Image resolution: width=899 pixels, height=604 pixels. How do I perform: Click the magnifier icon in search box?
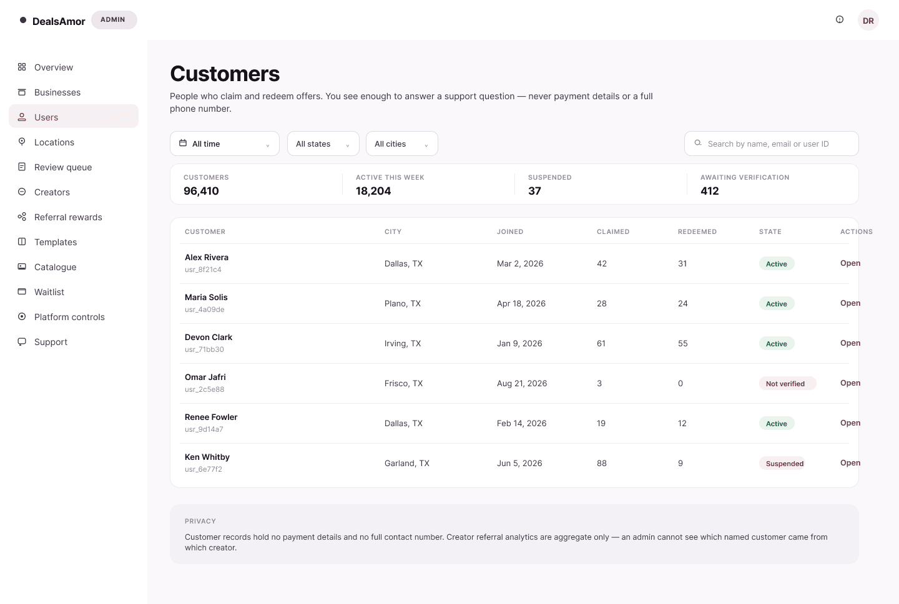tap(698, 143)
